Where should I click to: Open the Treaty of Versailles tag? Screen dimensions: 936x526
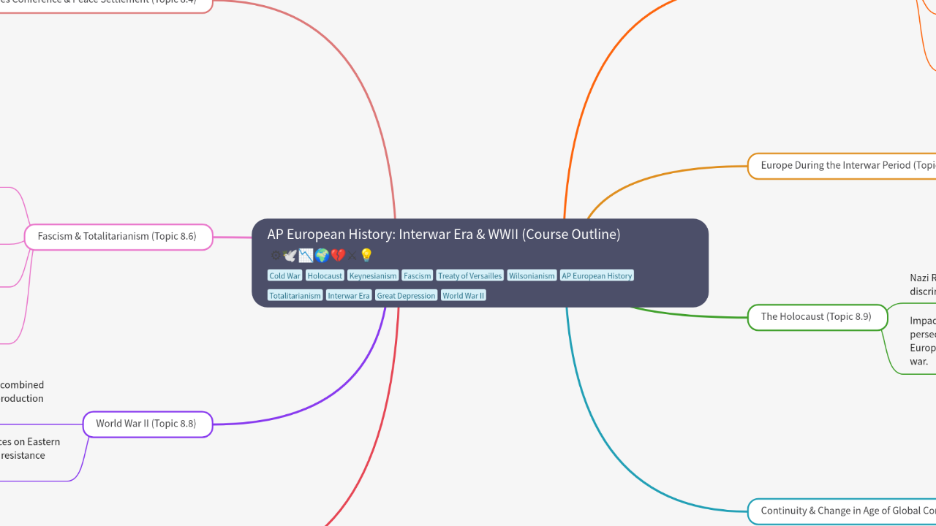point(470,275)
